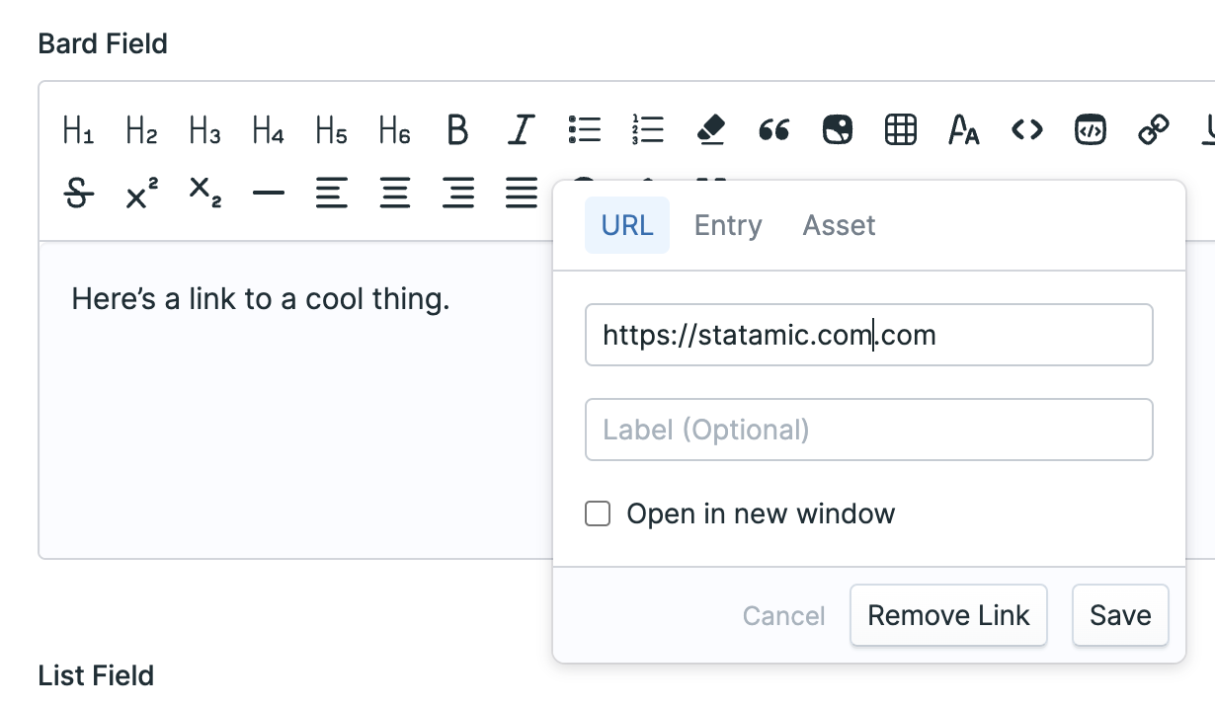Insert a code block
The height and width of the screenshot is (709, 1215).
1090,129
